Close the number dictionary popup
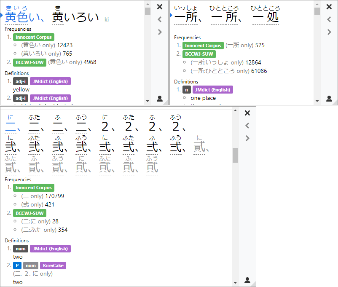Viewport: 338px width, 287px height. 247,113
